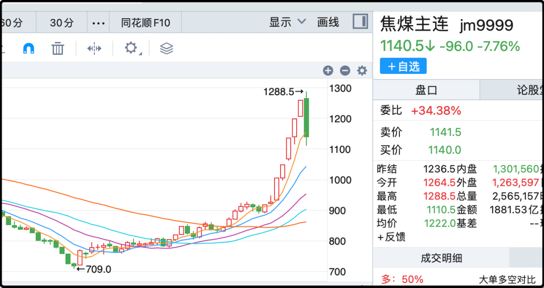Viewport: 544px width, 288px height.
Task: Select the 盘口 tab
Action: coord(426,90)
